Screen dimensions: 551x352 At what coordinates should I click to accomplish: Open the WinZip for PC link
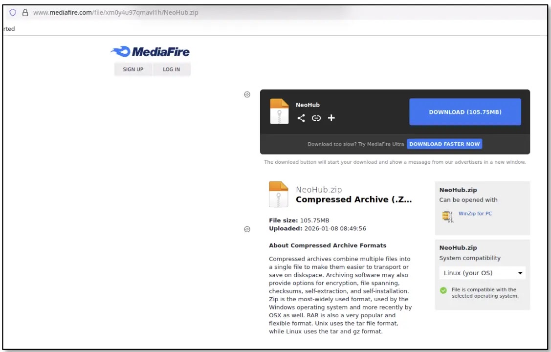475,213
